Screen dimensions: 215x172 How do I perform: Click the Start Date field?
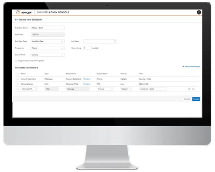pos(48,34)
